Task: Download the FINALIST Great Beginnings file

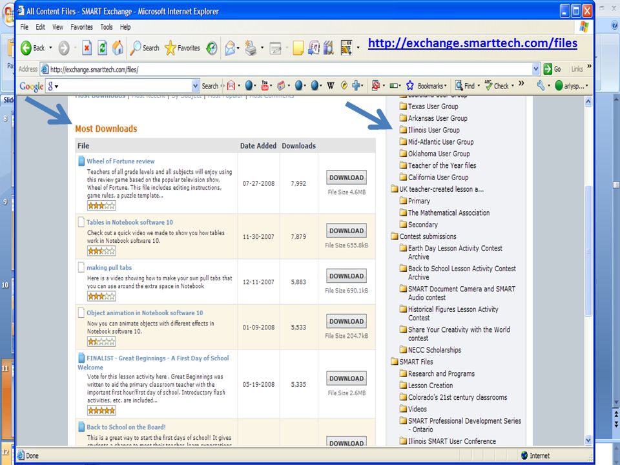Action: [x=346, y=378]
